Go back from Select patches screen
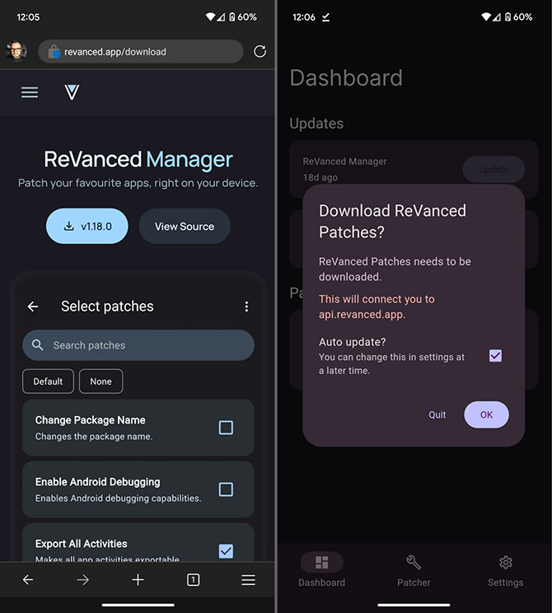Image resolution: width=552 pixels, height=613 pixels. (x=33, y=306)
